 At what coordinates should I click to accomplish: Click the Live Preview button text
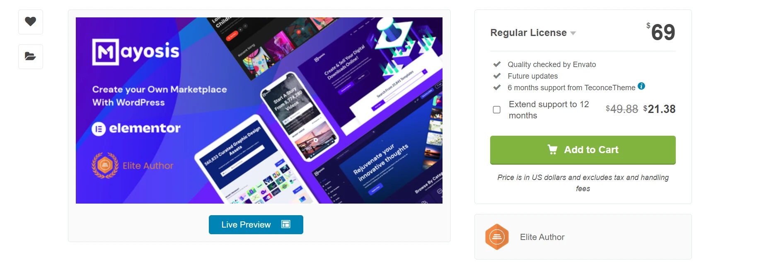click(x=246, y=225)
